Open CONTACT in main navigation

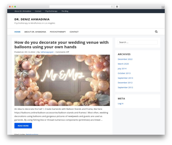click(74, 32)
